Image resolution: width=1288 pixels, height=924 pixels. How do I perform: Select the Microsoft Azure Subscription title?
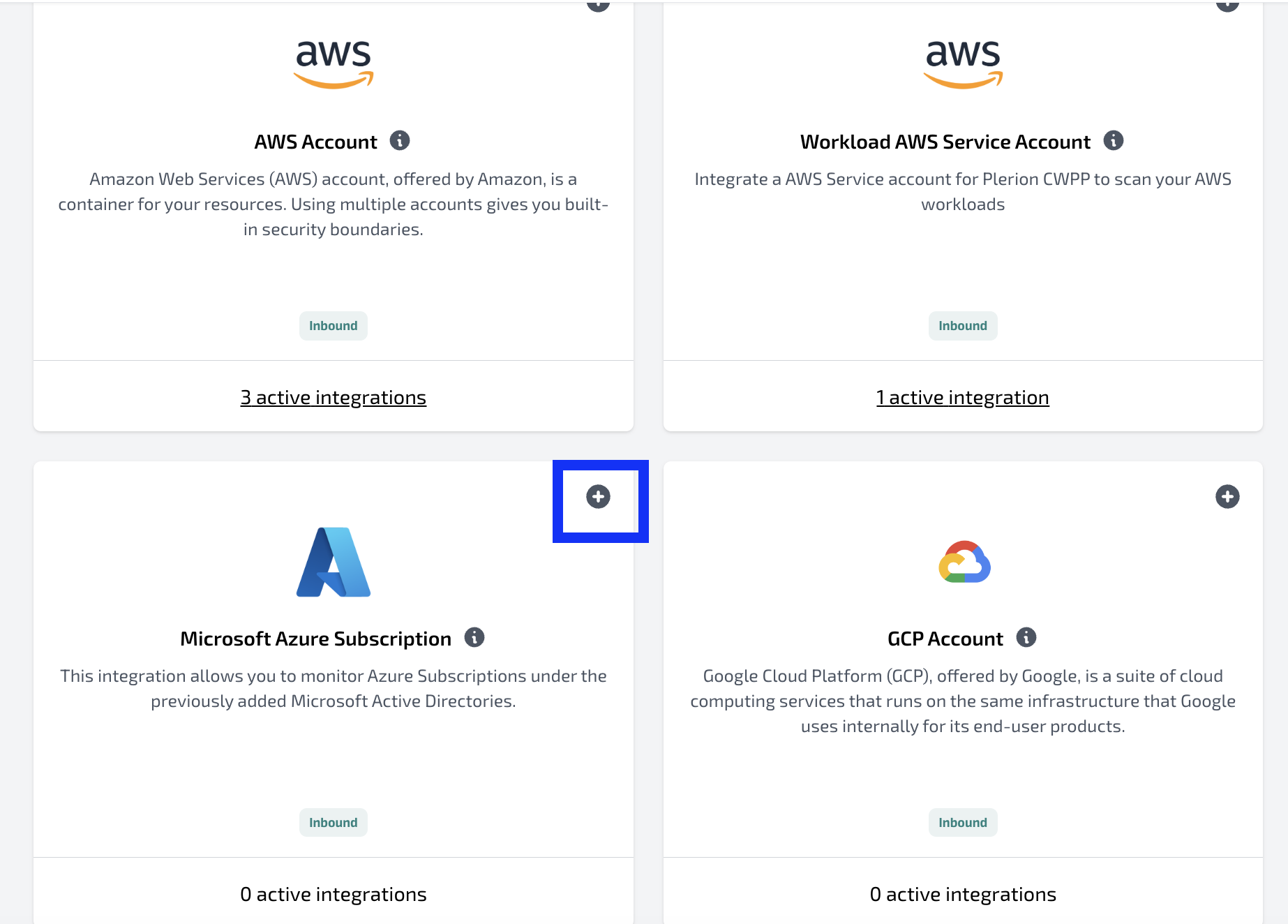point(315,639)
